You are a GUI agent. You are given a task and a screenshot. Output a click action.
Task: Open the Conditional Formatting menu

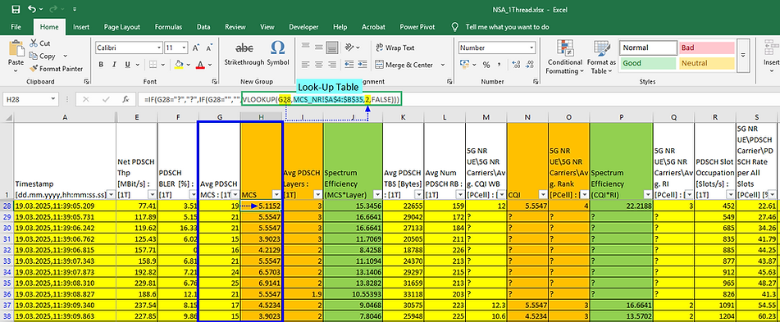(x=564, y=57)
